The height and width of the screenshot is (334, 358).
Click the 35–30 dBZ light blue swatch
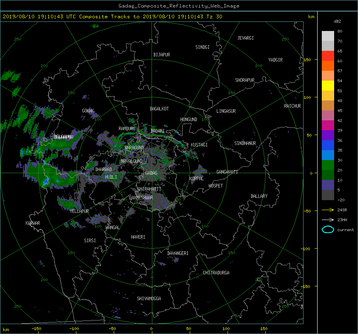[328, 155]
